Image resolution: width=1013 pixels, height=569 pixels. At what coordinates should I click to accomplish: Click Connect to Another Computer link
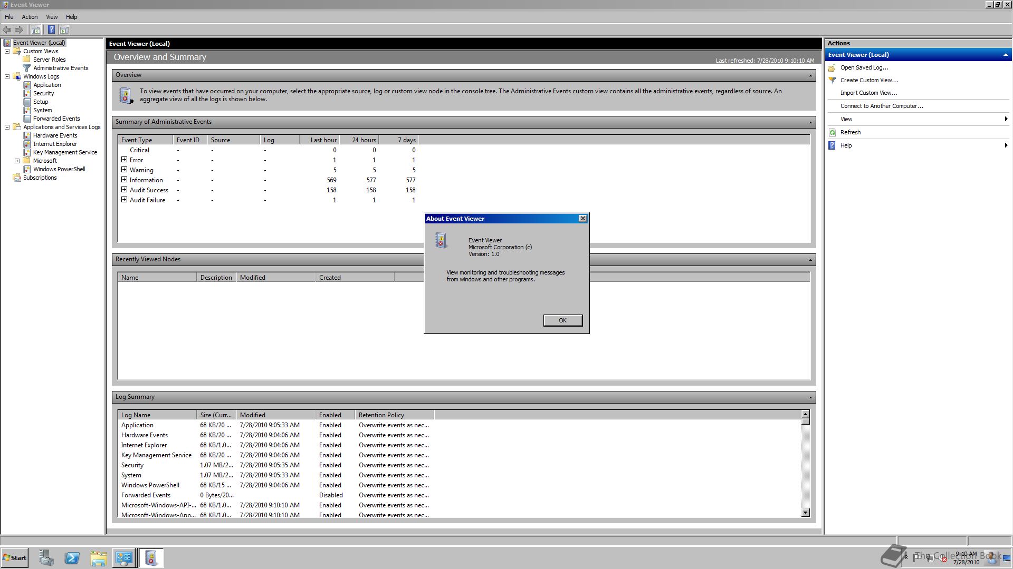tap(881, 106)
